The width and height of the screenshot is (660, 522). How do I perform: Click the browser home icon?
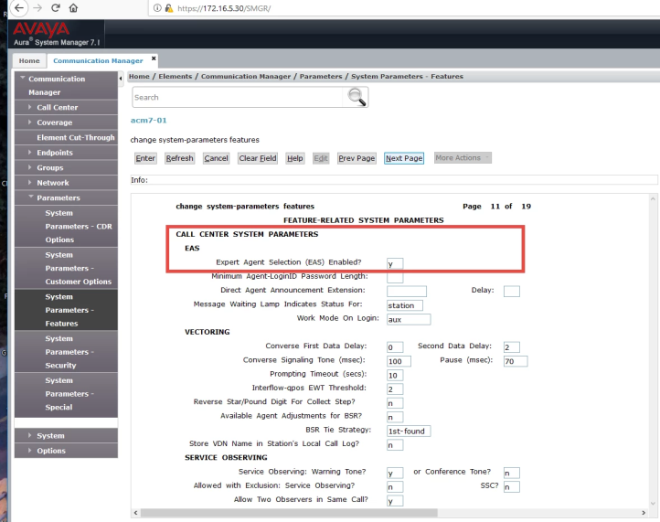coord(73,8)
